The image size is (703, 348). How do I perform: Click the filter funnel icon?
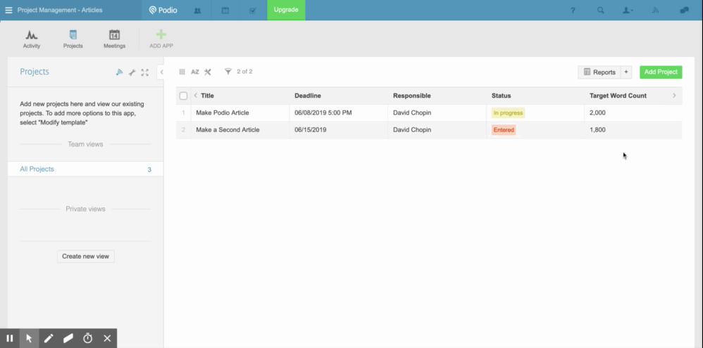click(x=228, y=72)
